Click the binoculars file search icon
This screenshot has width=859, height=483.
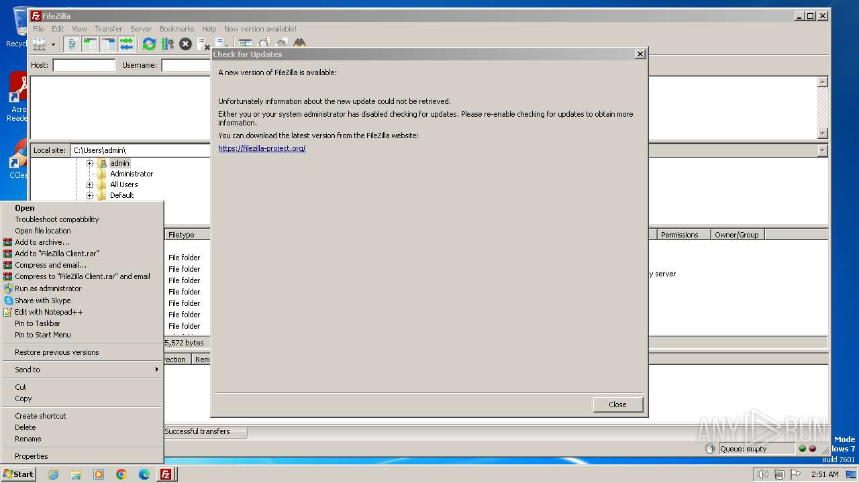(x=299, y=43)
